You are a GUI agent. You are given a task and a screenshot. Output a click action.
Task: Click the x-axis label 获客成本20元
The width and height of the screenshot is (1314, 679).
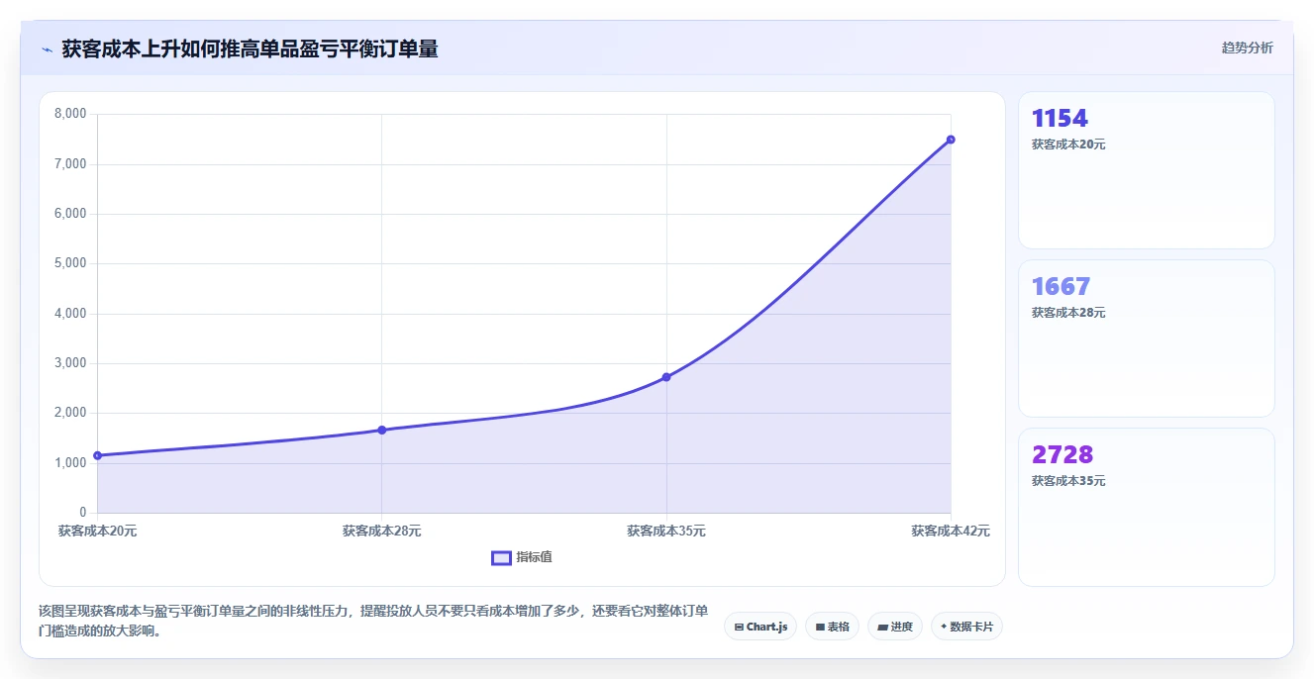(97, 531)
